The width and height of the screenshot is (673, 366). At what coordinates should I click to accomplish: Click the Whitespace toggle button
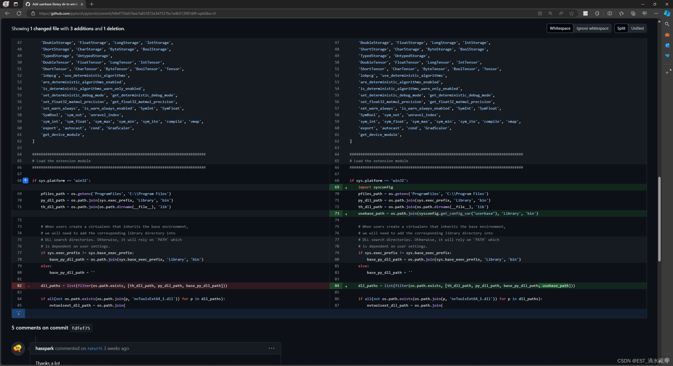point(560,28)
